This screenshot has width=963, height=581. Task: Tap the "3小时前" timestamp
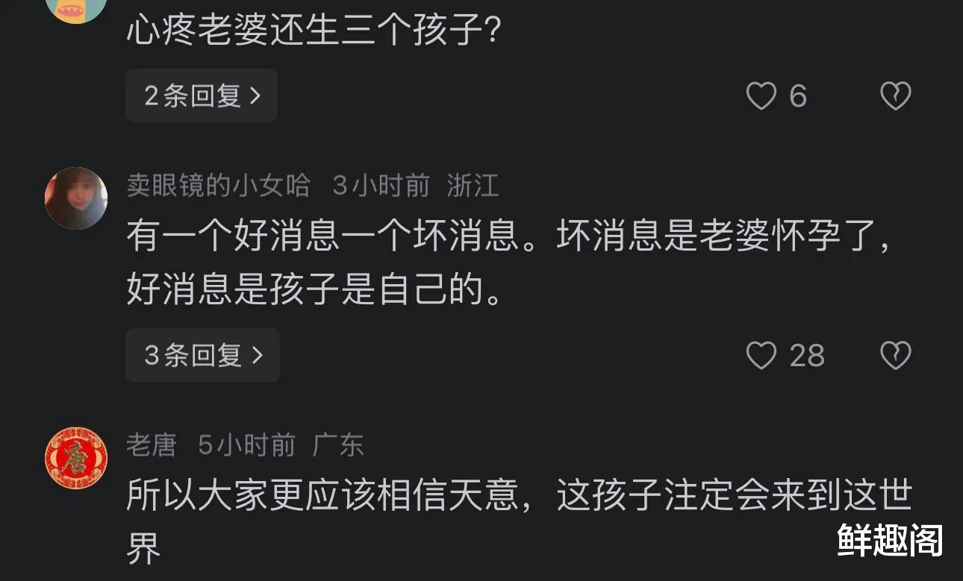pos(381,186)
